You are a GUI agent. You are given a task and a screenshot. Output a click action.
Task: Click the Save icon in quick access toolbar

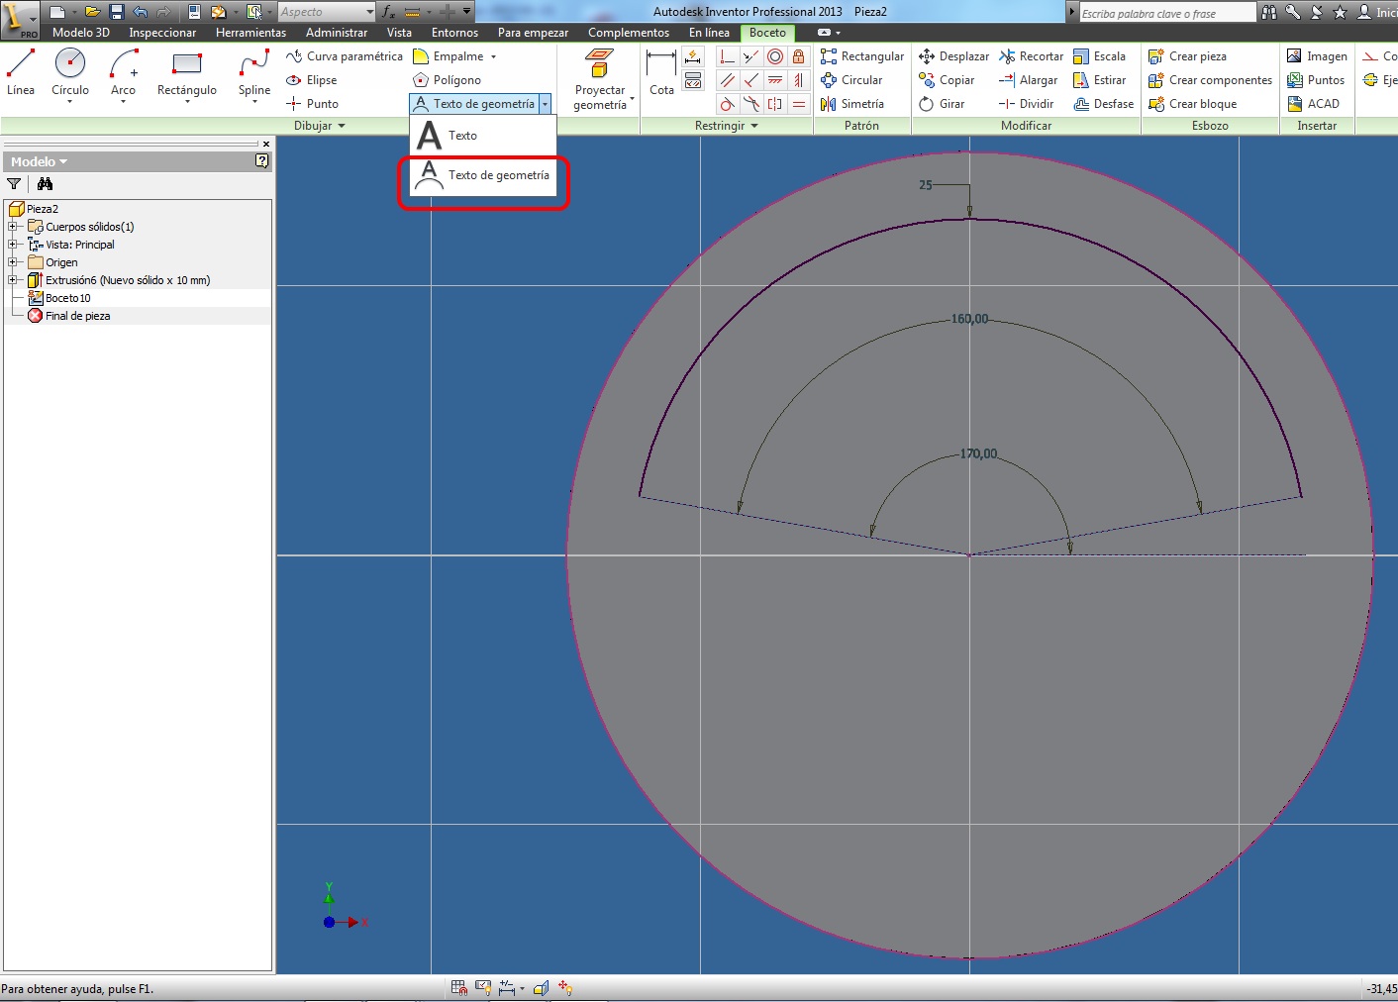pos(116,12)
